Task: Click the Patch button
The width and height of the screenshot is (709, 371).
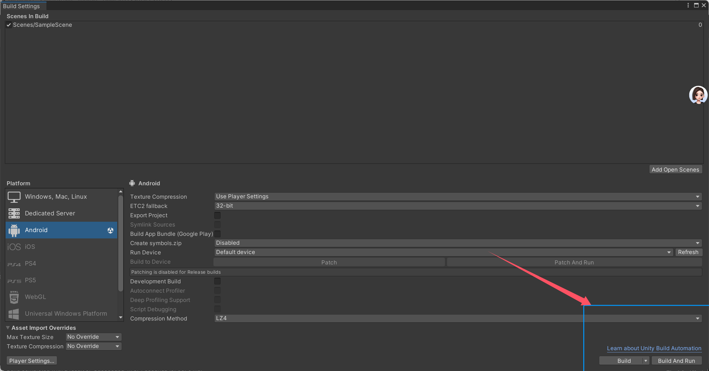Action: [329, 262]
